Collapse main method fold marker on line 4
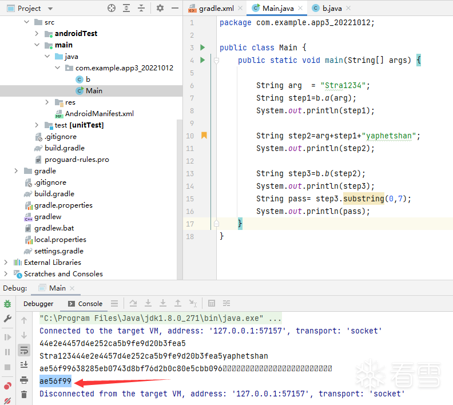The image size is (453, 405). [x=216, y=61]
